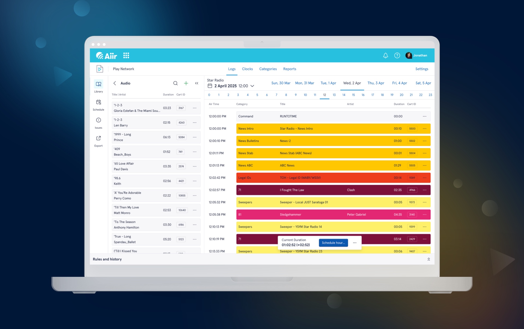This screenshot has height=329, width=524.
Task: Select 'Till Then My Love track
Action: click(156, 210)
